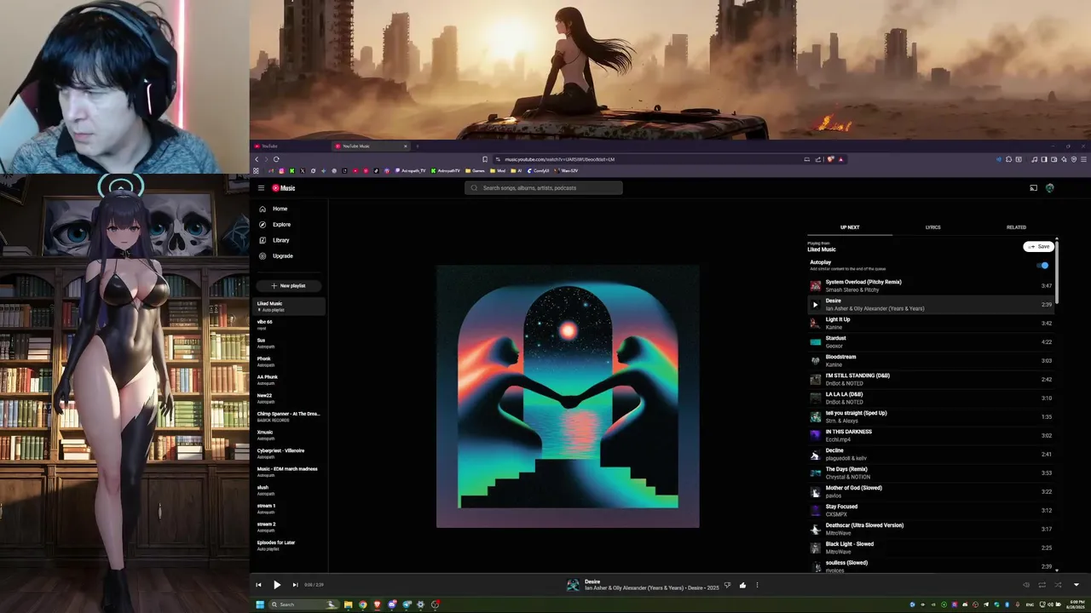Like the song Desire in player bar
The height and width of the screenshot is (613, 1091).
click(x=742, y=585)
